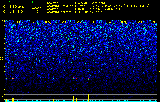Click the kHz axis unit label
160x102 pixels.
(2, 21)
